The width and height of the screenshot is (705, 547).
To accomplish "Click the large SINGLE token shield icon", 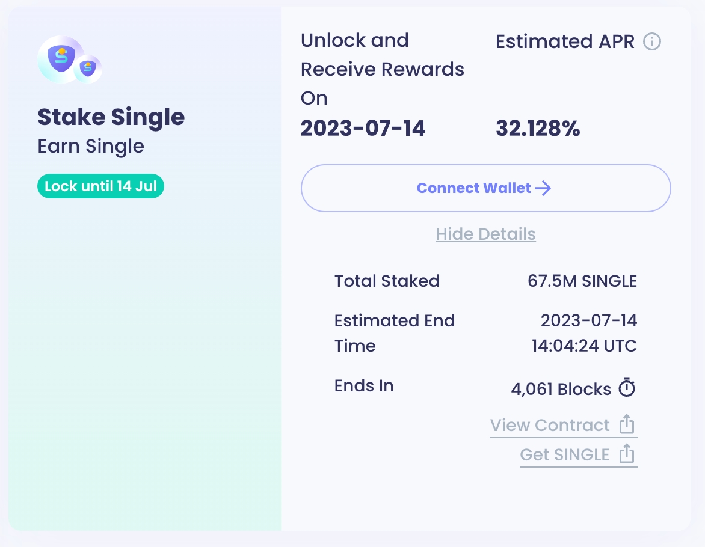I will click(x=61, y=60).
